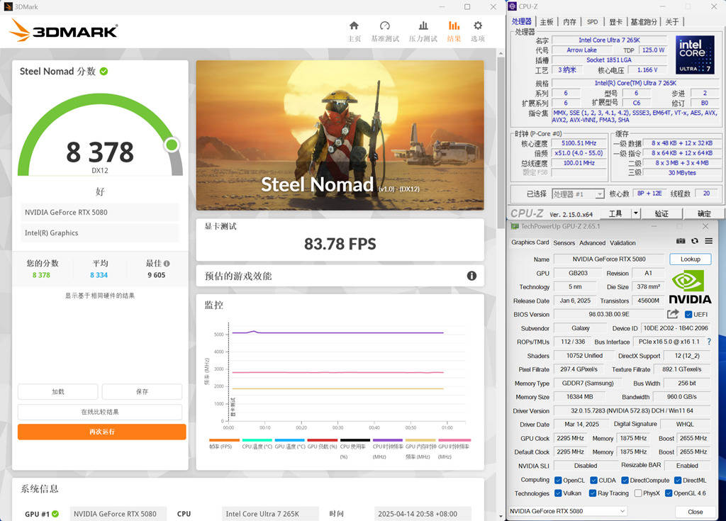Click 在线比较结果 (compare online) button
Viewport: 726px width, 521px height.
[x=100, y=412]
